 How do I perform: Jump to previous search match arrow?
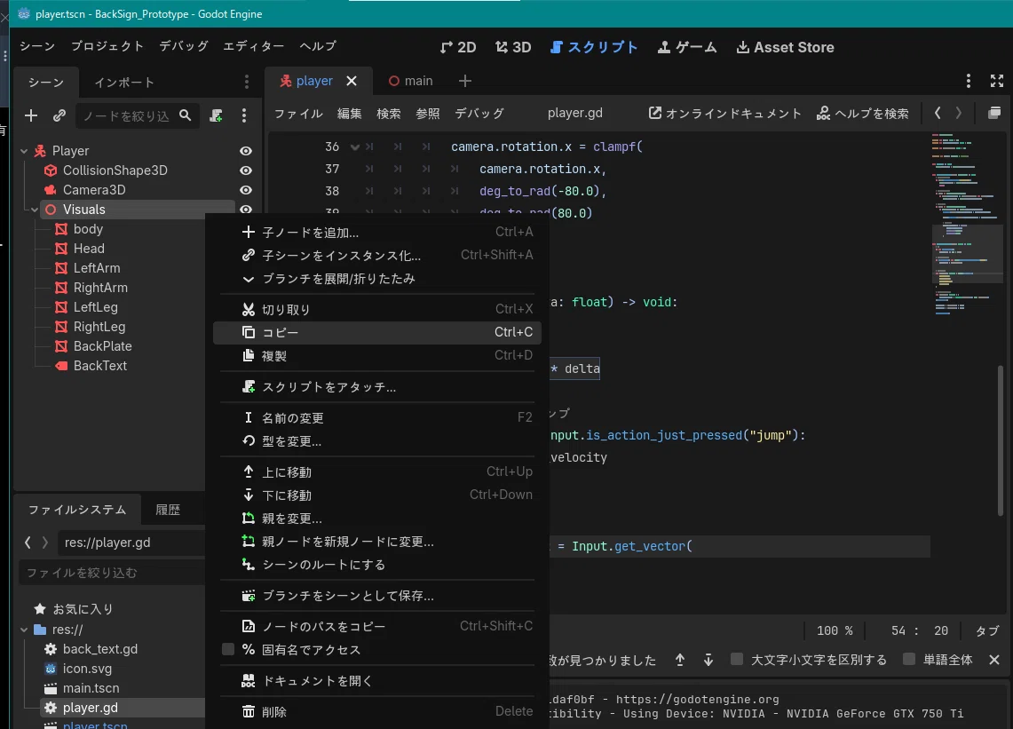point(680,660)
